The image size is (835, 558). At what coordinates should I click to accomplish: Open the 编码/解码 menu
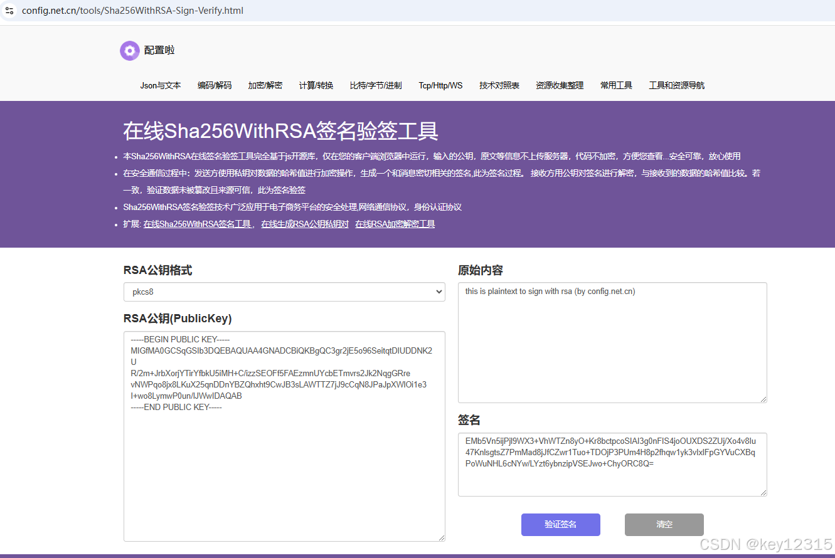(215, 85)
